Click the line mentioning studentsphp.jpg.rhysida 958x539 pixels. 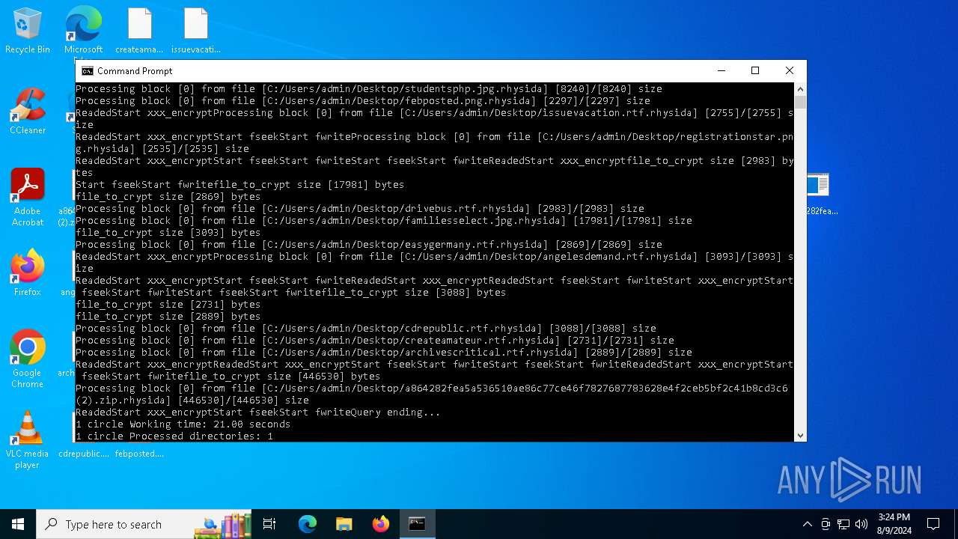pyautogui.click(x=369, y=88)
